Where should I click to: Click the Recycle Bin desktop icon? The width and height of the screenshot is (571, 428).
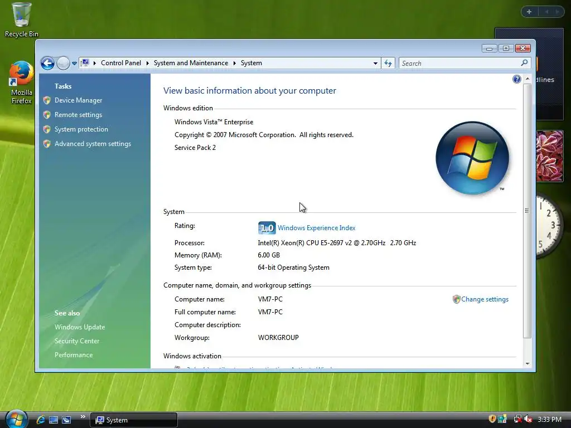click(x=21, y=20)
